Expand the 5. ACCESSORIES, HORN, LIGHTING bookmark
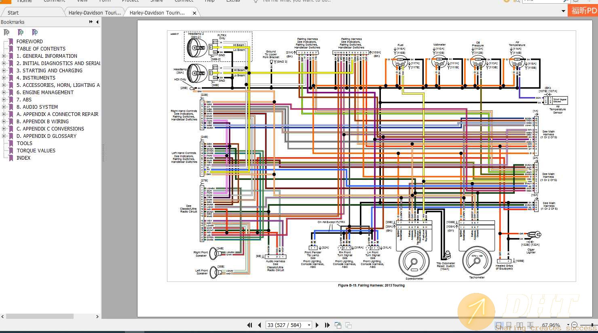598x333 pixels. (x=4, y=85)
